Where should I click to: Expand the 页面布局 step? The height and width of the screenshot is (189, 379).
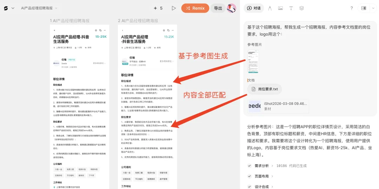tap(262, 176)
